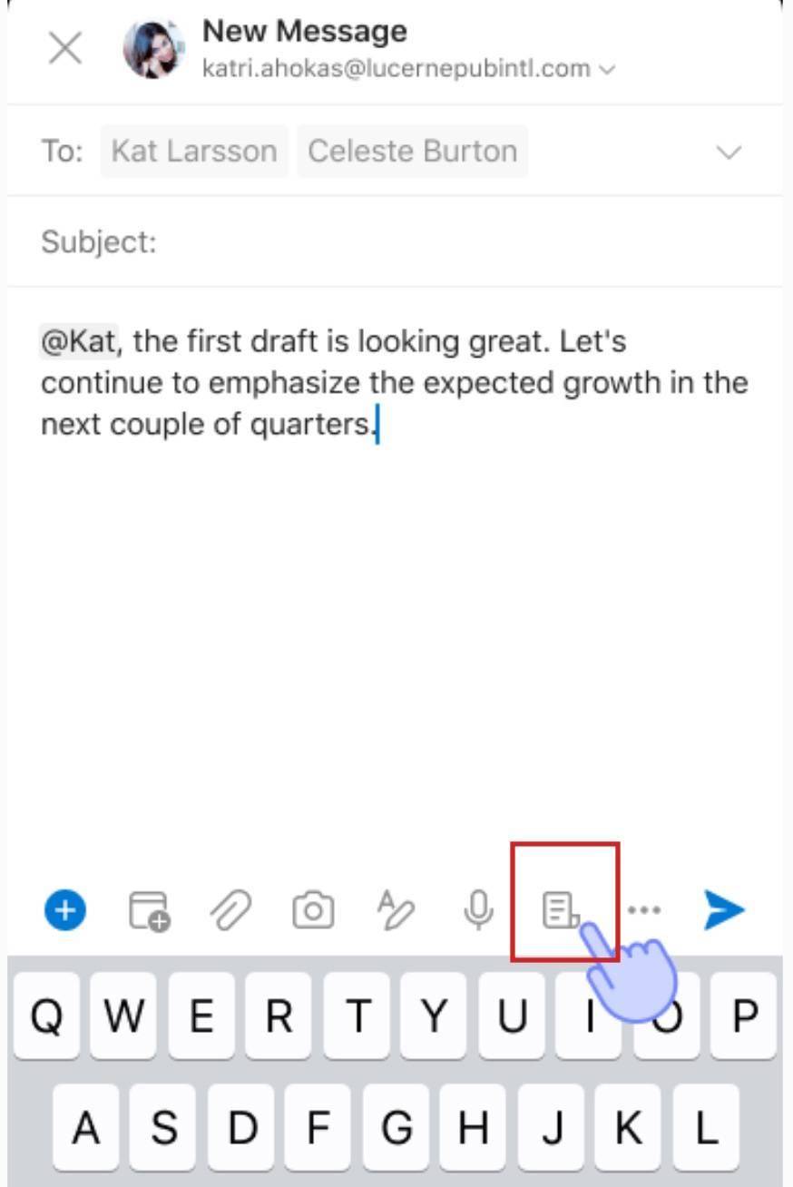This screenshot has height=1187, width=793.
Task: Start dictation with the microphone icon
Action: point(478,909)
